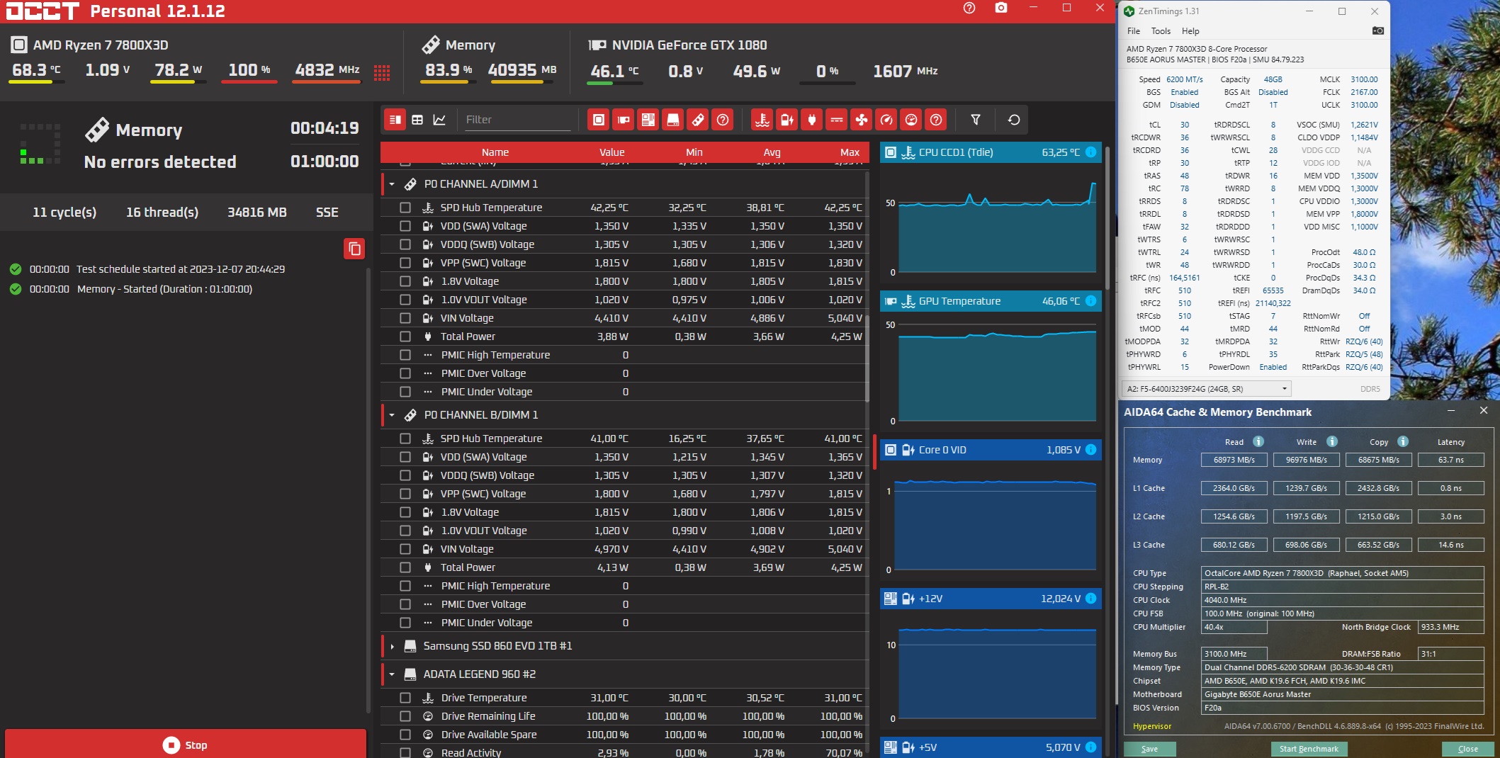This screenshot has height=758, width=1500.
Task: Check the Channel B VDD (SWA) Voltage box
Action: [x=405, y=457]
